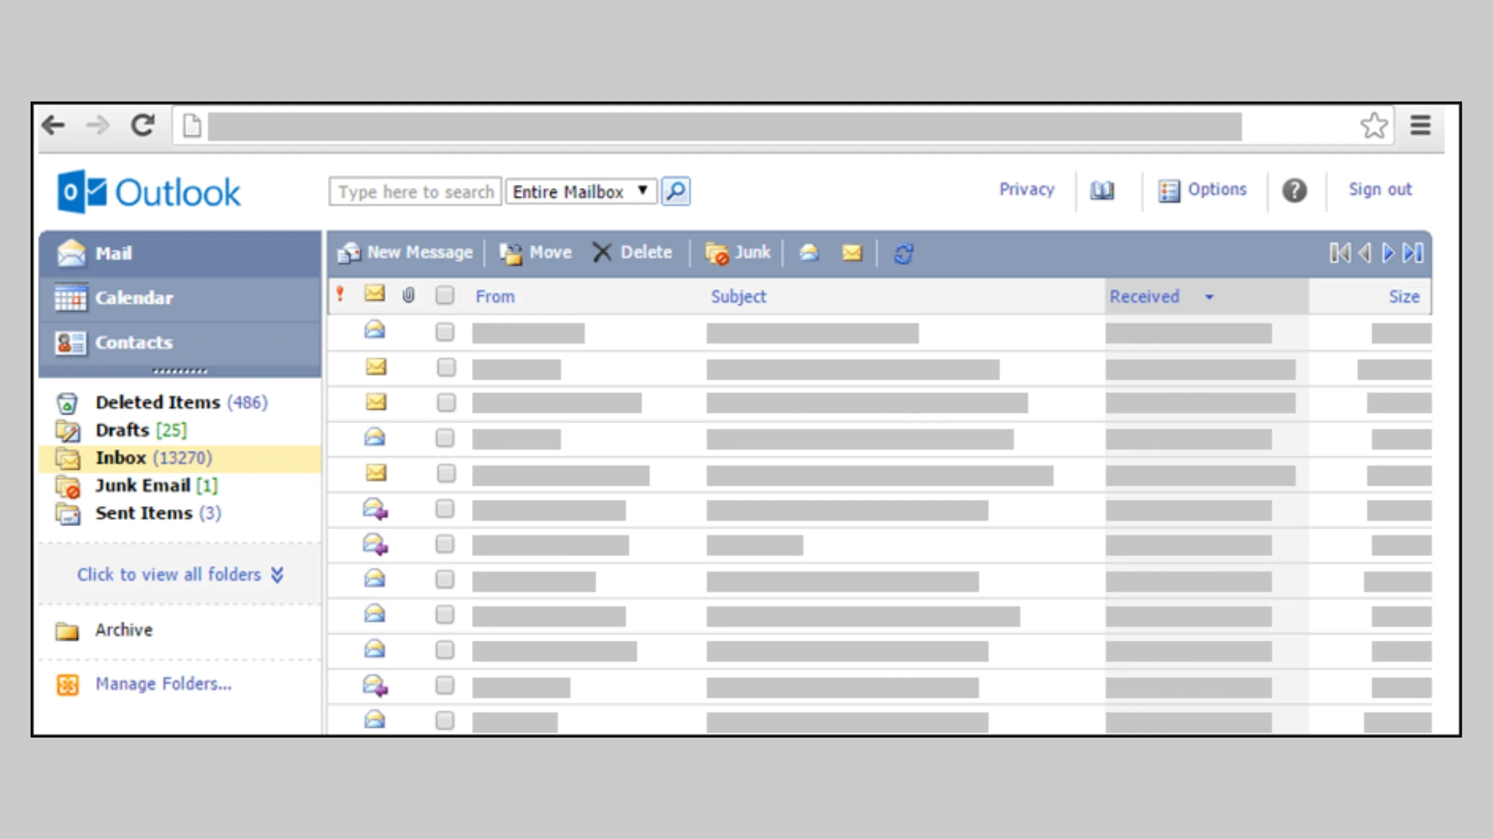Check the second message row checkbox

coord(446,367)
